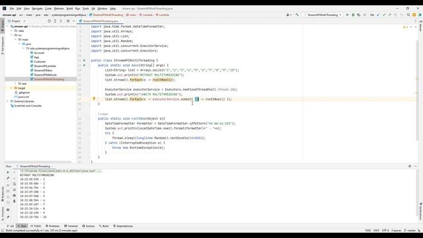Select opened file locate target icon in Project panel
423x238 pixels.
(49, 20)
